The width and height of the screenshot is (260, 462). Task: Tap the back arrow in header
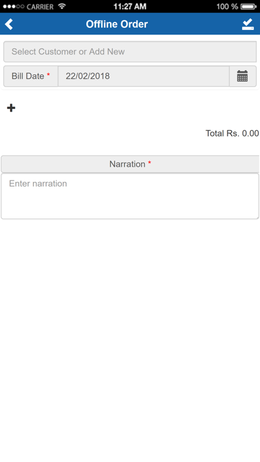(x=9, y=24)
